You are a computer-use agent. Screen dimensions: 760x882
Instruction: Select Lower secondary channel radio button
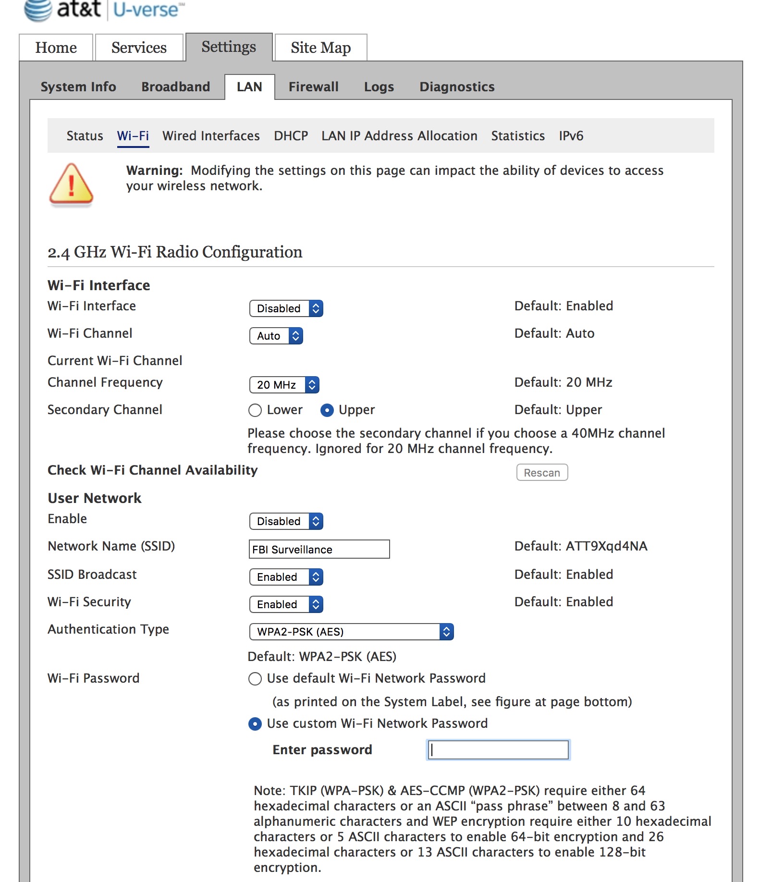[255, 410]
